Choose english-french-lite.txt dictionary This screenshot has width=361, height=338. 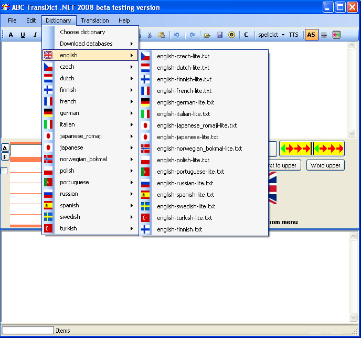[x=204, y=91]
